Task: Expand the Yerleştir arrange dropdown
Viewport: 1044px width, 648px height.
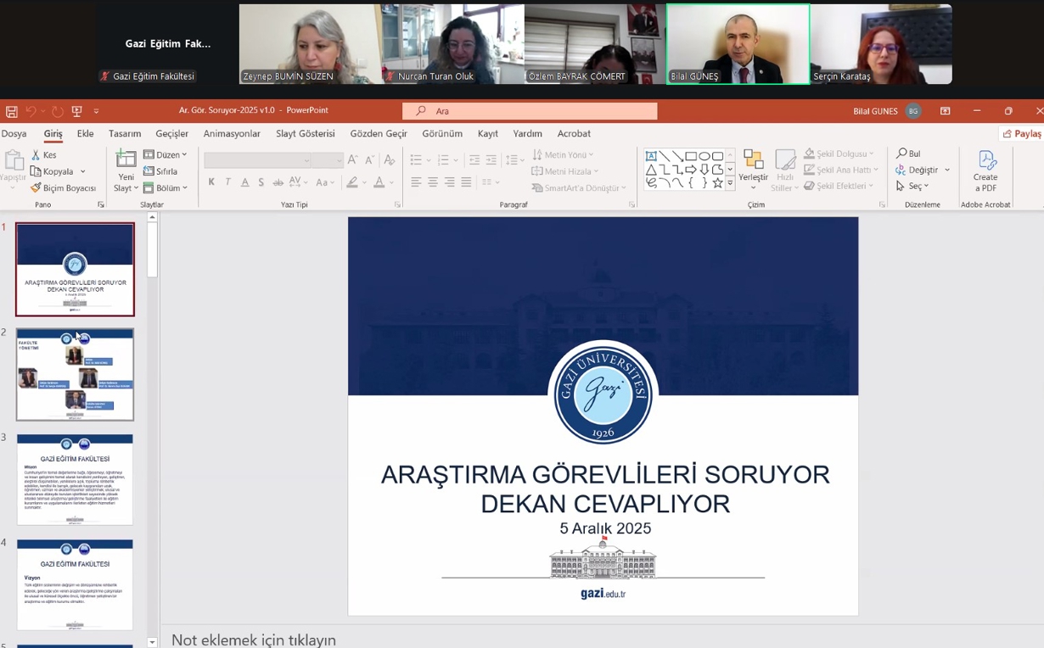Action: [753, 171]
